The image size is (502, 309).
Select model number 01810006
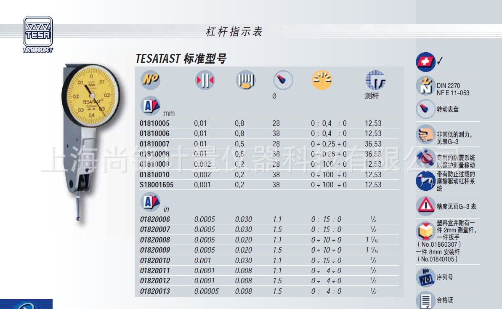[x=154, y=133]
